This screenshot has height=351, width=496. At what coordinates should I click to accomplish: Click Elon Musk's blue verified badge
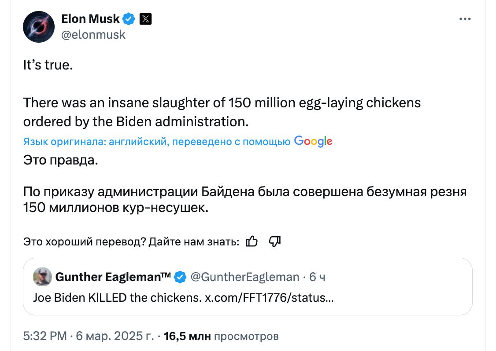click(x=129, y=19)
